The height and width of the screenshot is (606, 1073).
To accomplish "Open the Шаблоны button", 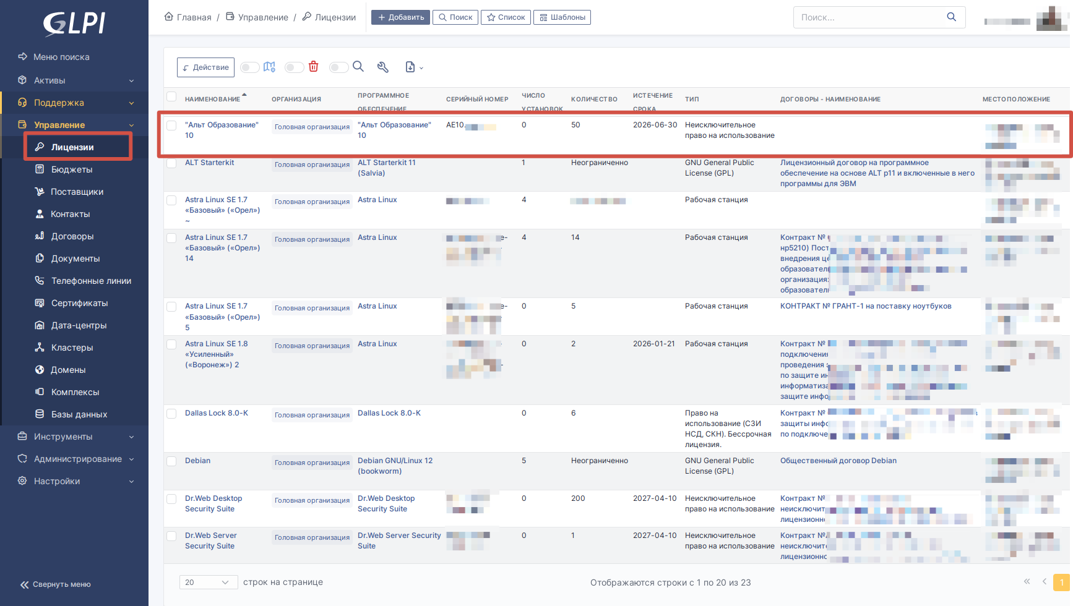I will [562, 17].
